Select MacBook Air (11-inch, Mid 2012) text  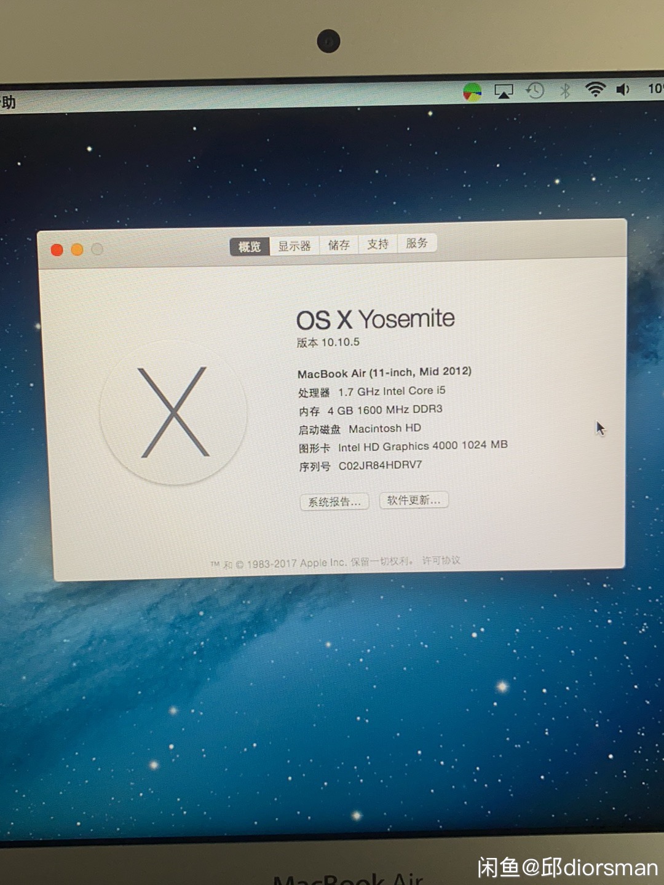[384, 372]
